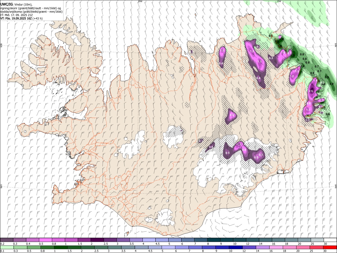This screenshot has width=337, height=253.
Task: Pick the darkest green 1 mm rain swatch
Action: pyautogui.click(x=61, y=247)
